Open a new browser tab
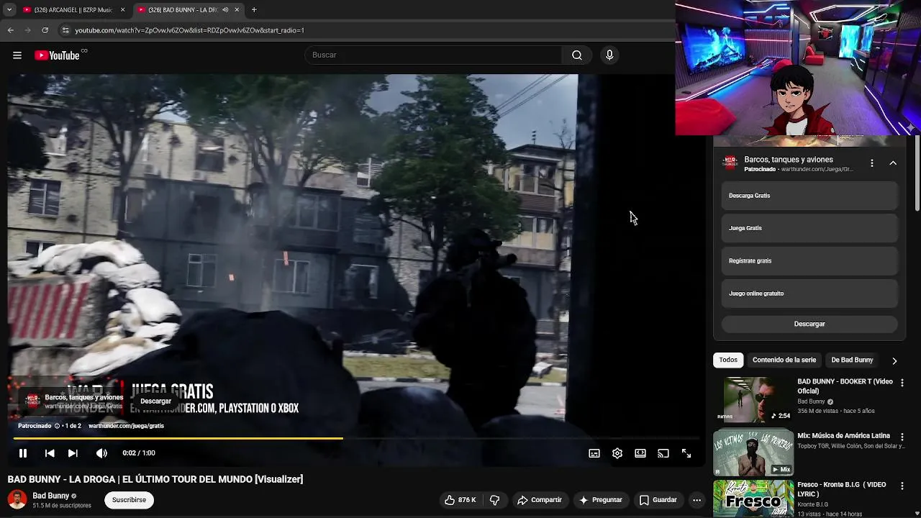921x518 pixels. coord(254,10)
